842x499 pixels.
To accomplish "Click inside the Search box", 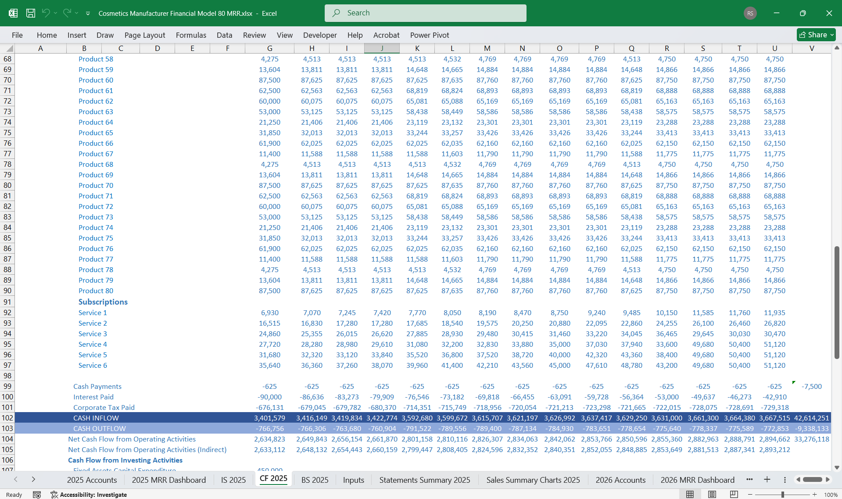I will [425, 13].
